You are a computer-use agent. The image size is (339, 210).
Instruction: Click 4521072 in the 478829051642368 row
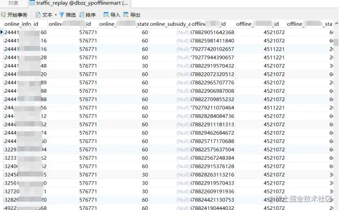(274, 32)
